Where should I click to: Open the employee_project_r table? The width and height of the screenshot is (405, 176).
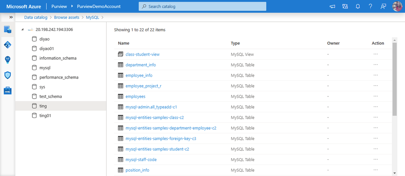click(x=144, y=86)
